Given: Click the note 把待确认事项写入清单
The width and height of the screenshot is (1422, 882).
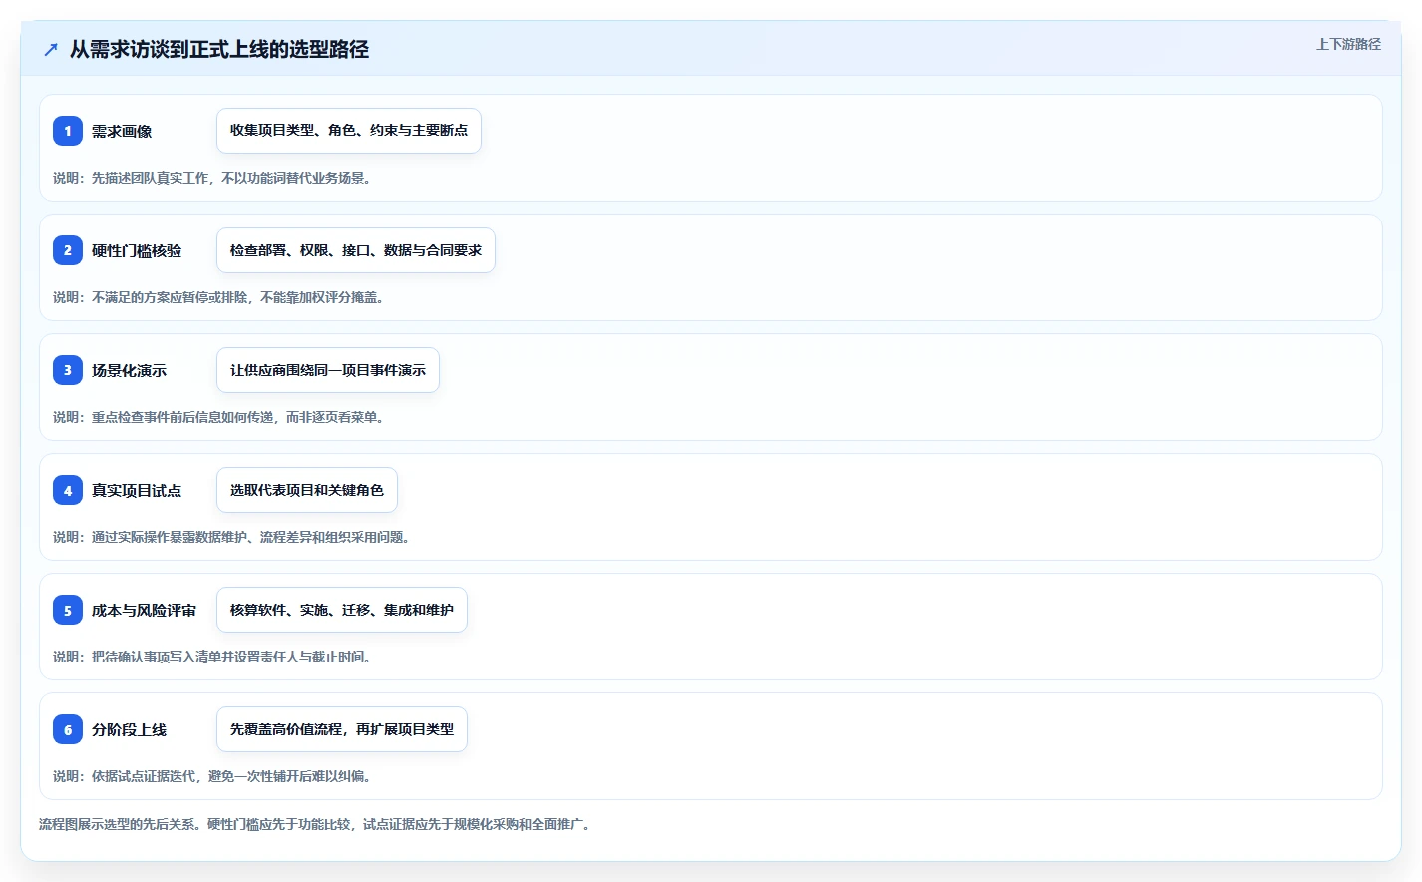Looking at the screenshot, I should 157,657.
